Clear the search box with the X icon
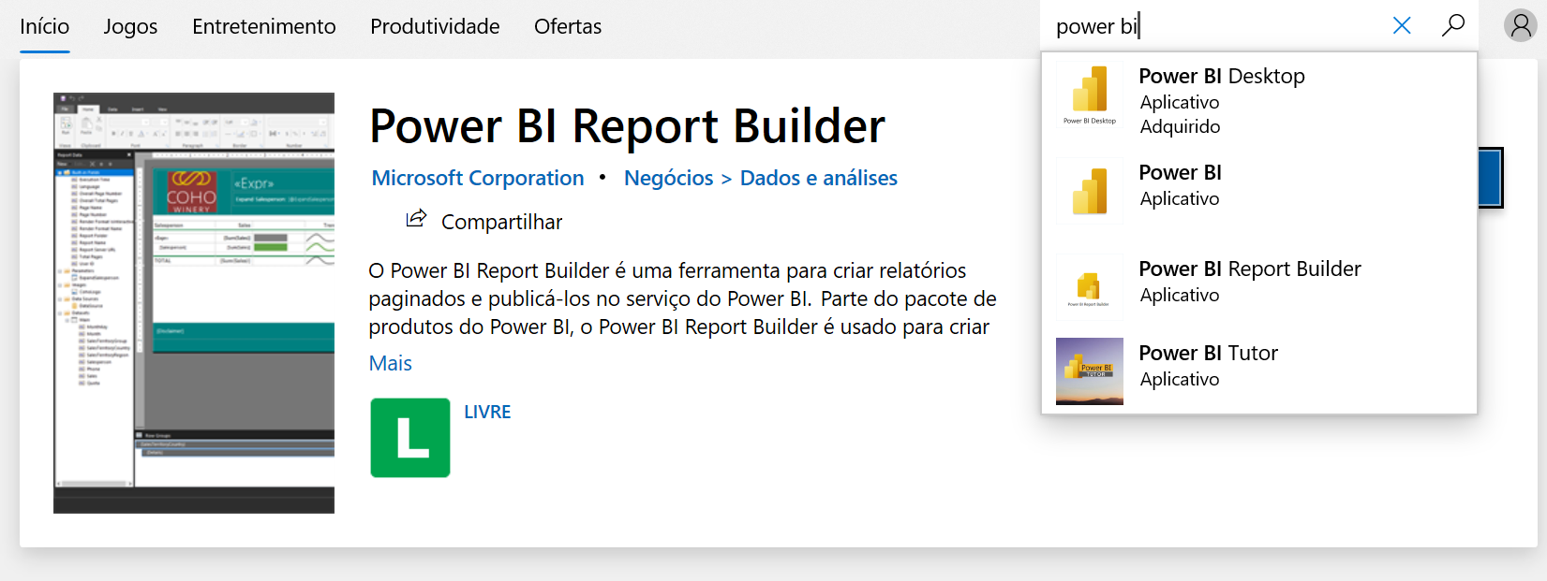Screen dimensions: 1547x581 click(1402, 25)
